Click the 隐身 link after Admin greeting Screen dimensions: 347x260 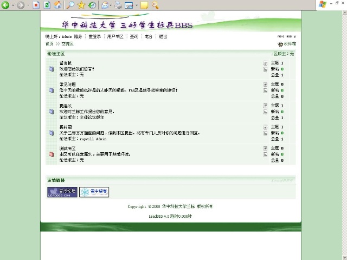pyautogui.click(x=78, y=36)
